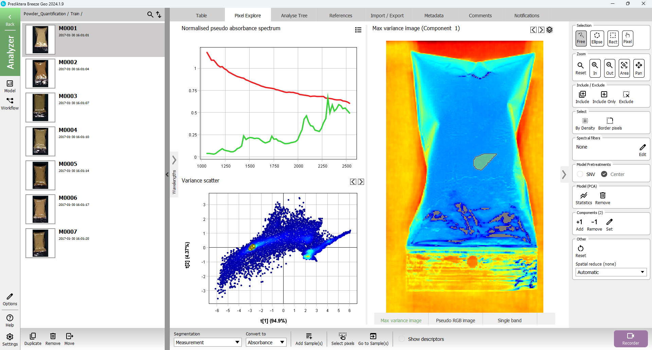Add a PCA component
This screenshot has width=652, height=350.
(x=579, y=225)
